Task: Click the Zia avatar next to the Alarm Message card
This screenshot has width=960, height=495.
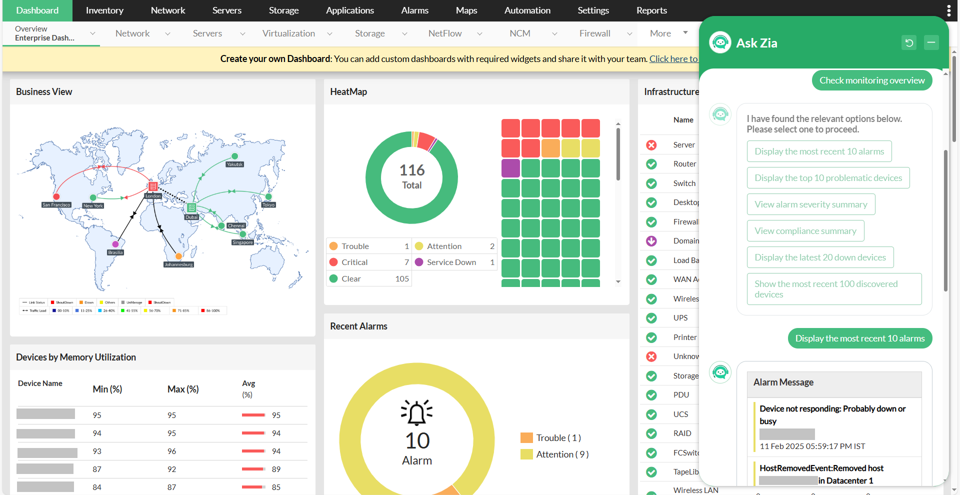Action: click(720, 372)
